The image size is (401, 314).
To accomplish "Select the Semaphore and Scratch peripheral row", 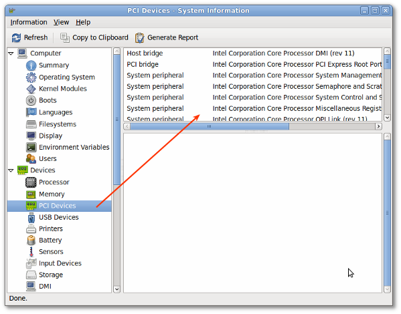I will click(253, 86).
